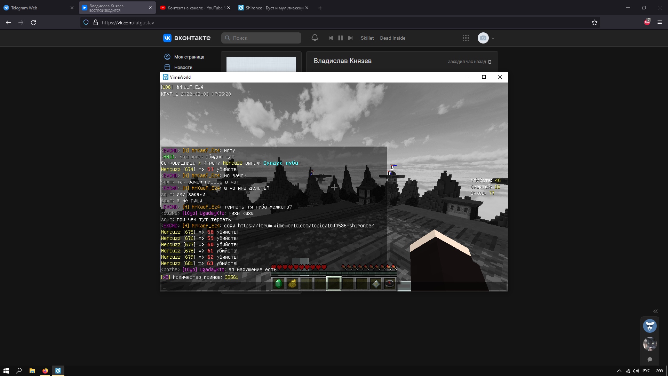This screenshot has width=668, height=376.
Task: Click the VK notifications bell icon
Action: click(315, 38)
